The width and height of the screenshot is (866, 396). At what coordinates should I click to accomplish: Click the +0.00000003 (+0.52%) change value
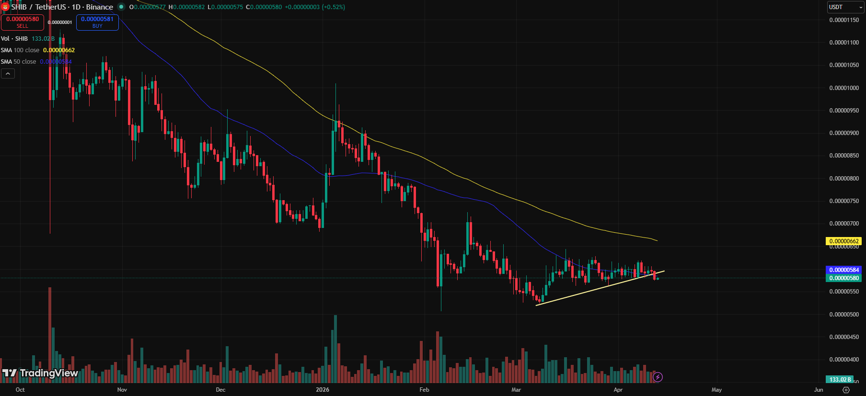point(314,7)
